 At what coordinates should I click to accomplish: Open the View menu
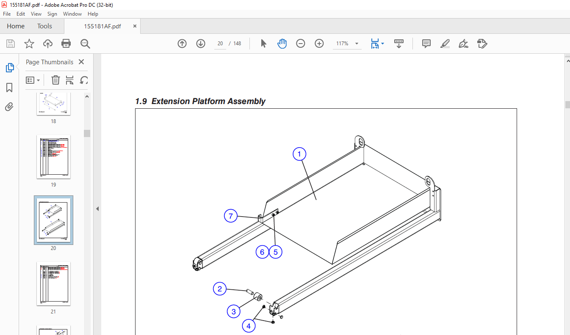[36, 14]
